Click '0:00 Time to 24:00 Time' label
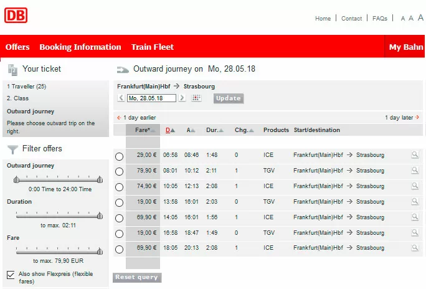426x289 pixels. click(60, 189)
